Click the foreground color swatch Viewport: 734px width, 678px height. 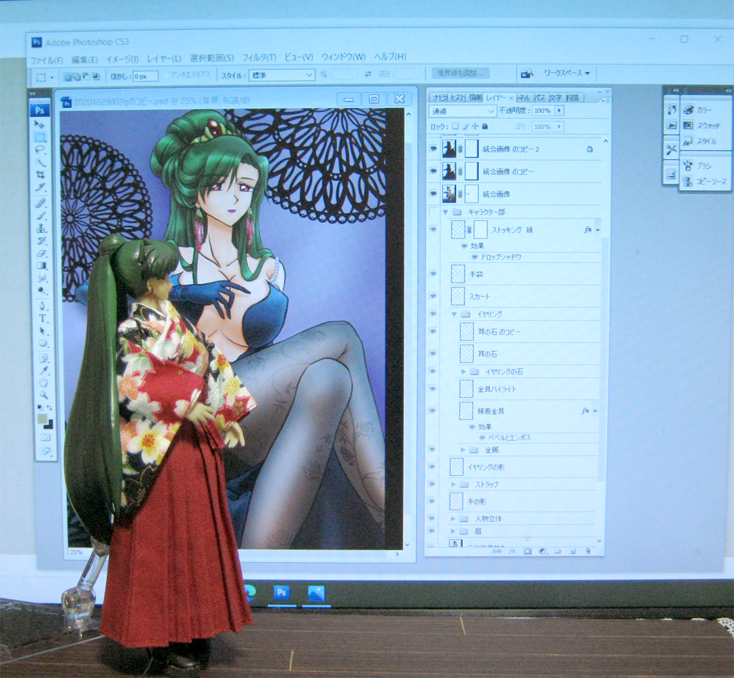pos(43,418)
